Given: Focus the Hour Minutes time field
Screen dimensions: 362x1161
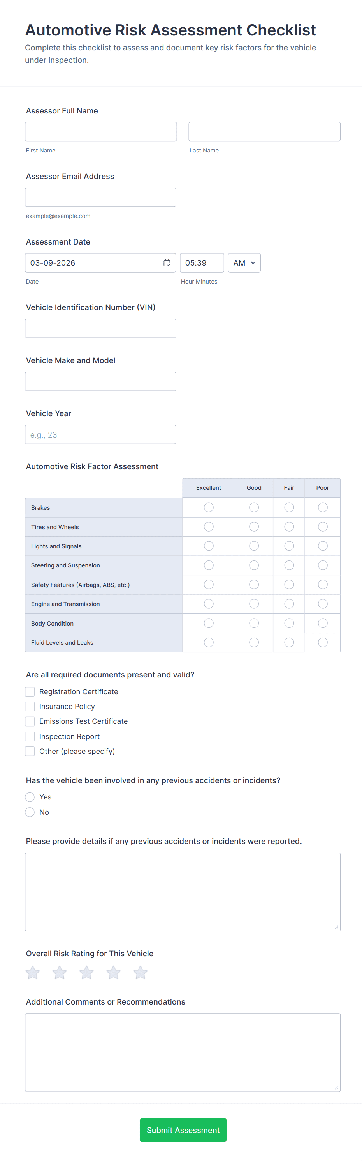Looking at the screenshot, I should pos(202,263).
